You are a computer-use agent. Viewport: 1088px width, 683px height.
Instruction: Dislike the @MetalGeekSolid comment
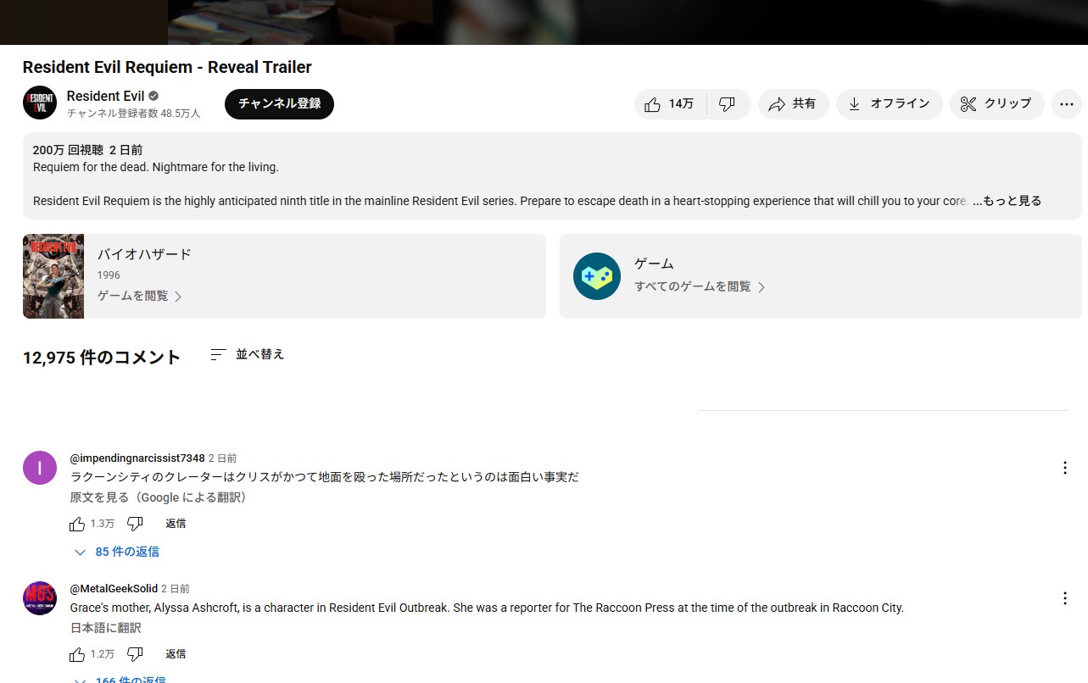[135, 654]
